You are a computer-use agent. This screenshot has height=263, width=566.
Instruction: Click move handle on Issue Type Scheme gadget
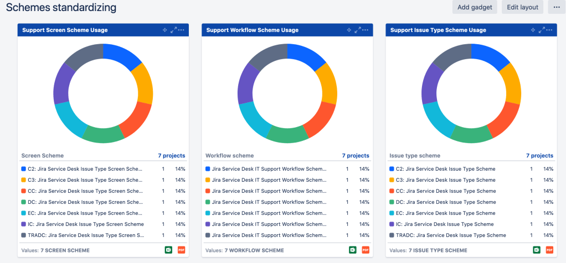click(533, 30)
